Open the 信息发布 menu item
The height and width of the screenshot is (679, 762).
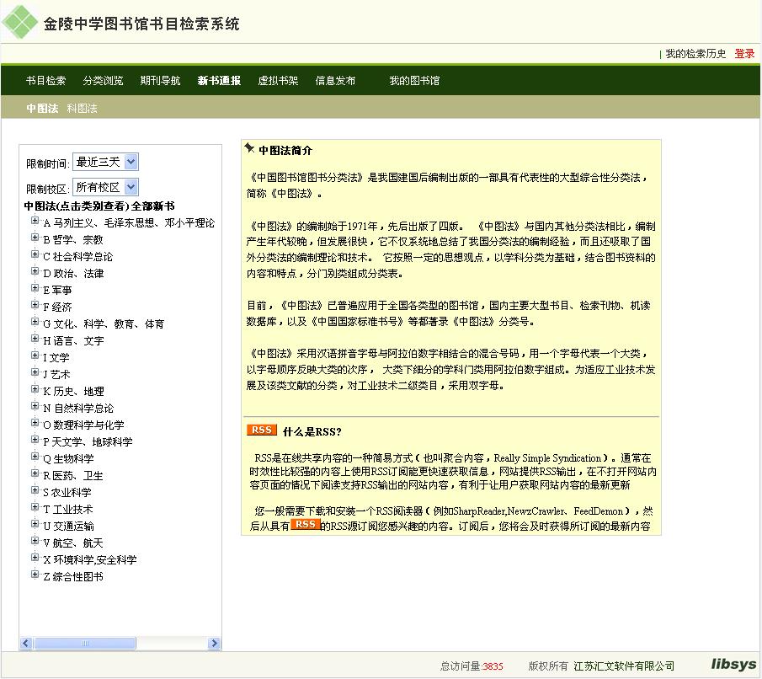(x=335, y=81)
